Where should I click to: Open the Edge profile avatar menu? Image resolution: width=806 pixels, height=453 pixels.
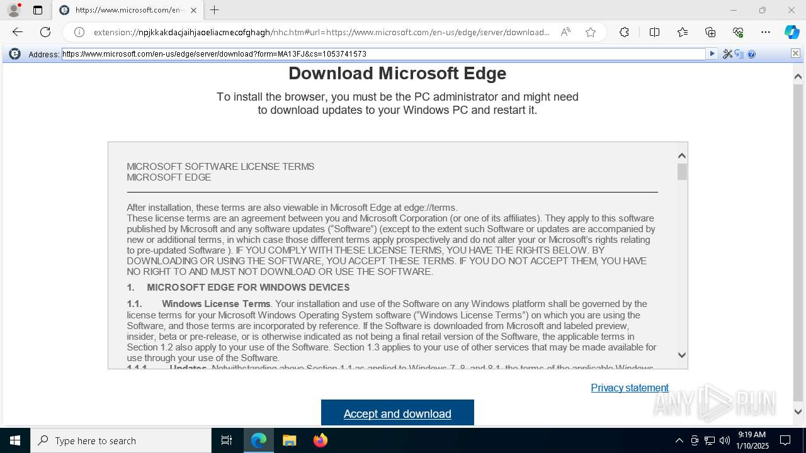point(14,10)
